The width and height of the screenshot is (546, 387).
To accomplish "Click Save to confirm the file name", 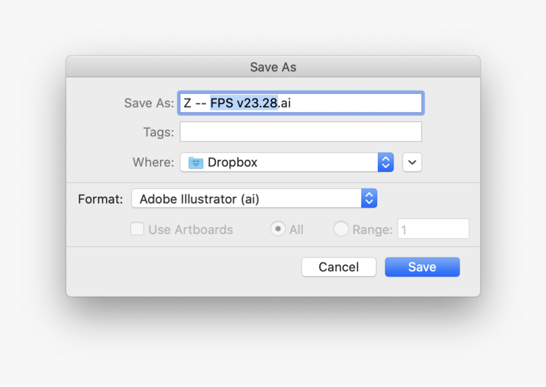I will pyautogui.click(x=422, y=266).
